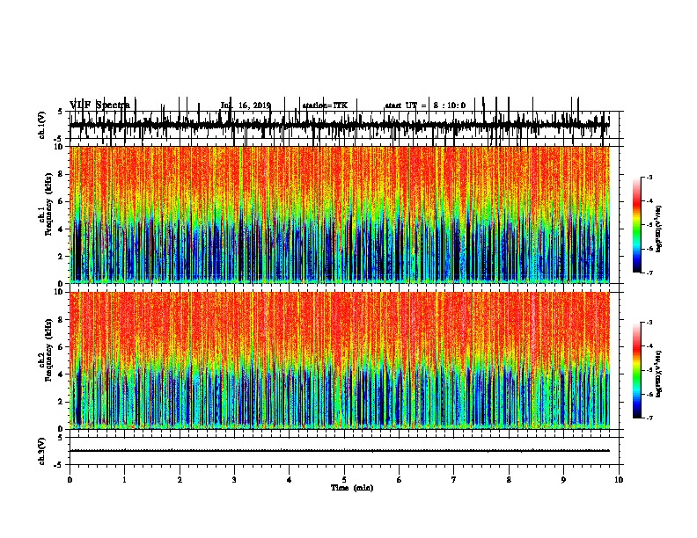Select the "Jul. 16, 2019" date label
697x538 pixels.
pos(246,105)
